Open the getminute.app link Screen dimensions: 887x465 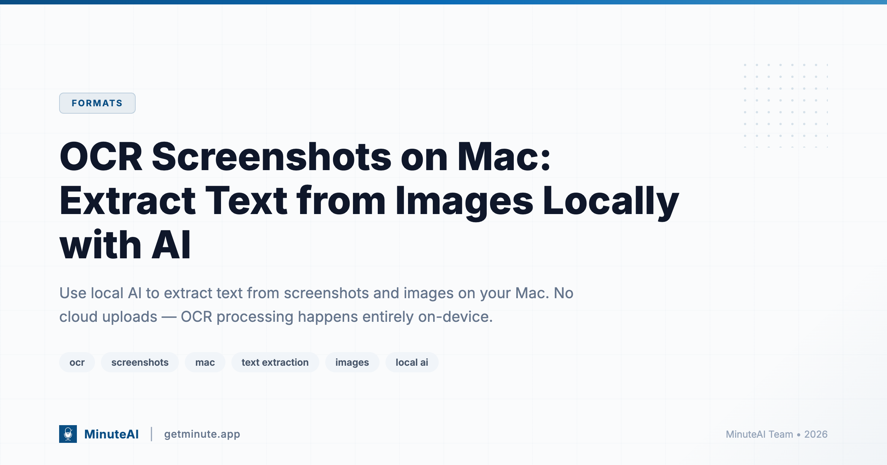(202, 434)
